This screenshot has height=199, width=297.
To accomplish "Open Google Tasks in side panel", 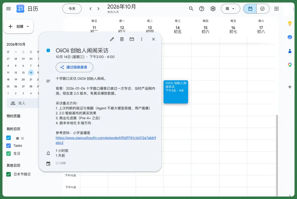I will (290, 37).
